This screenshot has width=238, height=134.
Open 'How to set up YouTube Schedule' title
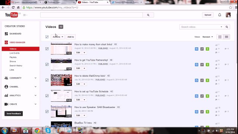coord(91,92)
